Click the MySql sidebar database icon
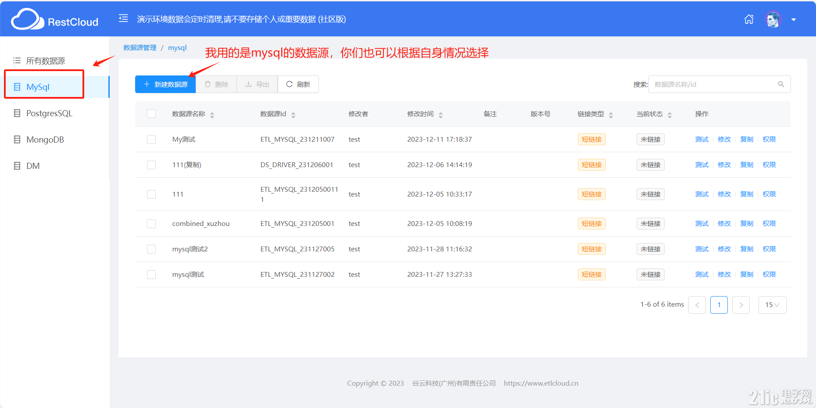Image resolution: width=816 pixels, height=408 pixels. tap(17, 87)
